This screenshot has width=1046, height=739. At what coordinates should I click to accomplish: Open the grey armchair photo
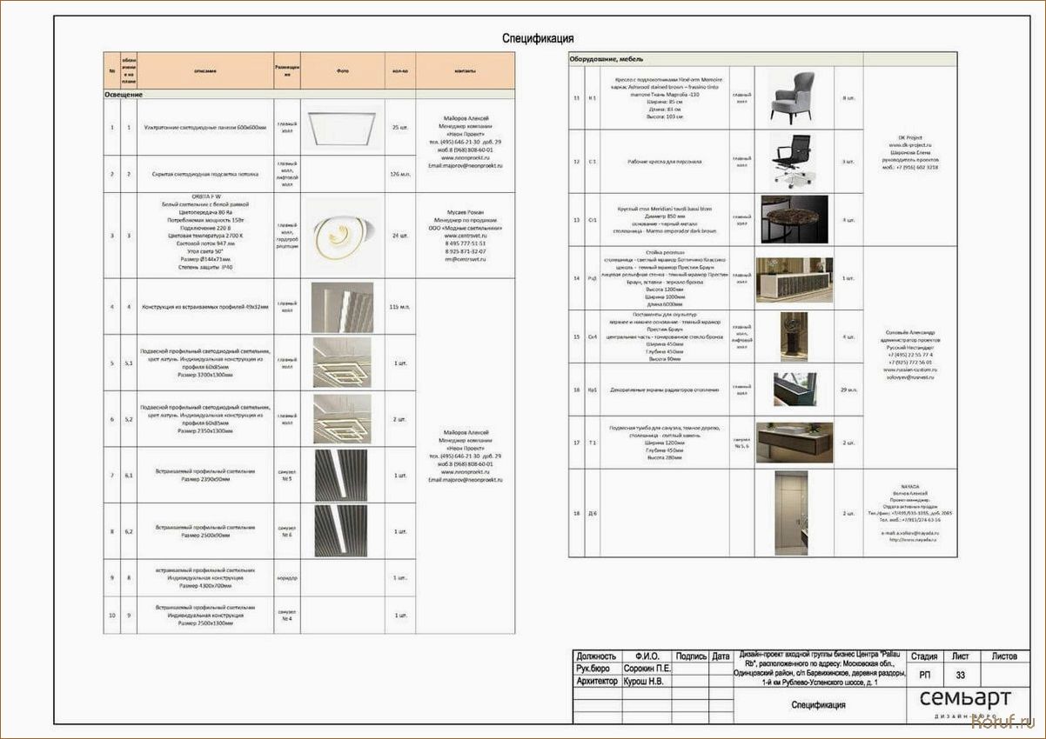792,97
